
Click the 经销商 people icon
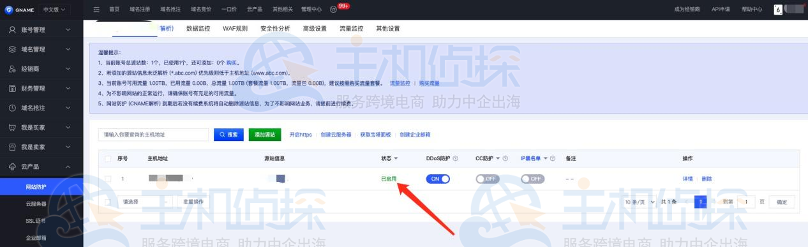click(x=11, y=69)
